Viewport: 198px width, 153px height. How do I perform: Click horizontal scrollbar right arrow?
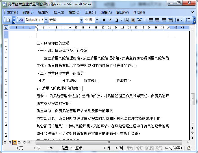(x=188, y=142)
